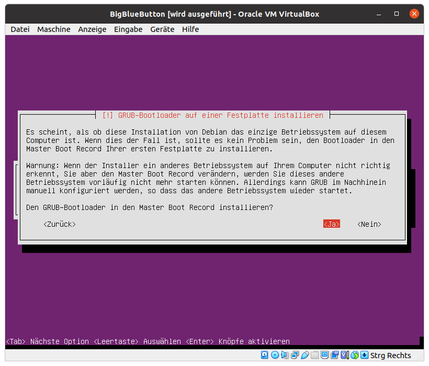This screenshot has width=429, height=366.
Task: Open the Eingabe menu
Action: point(128,29)
